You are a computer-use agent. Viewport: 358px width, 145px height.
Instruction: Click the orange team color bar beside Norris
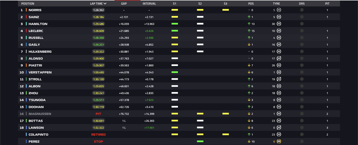26,10
